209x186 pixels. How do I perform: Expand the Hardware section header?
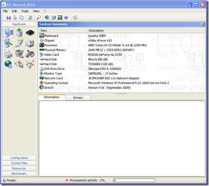pyautogui.click(x=19, y=24)
